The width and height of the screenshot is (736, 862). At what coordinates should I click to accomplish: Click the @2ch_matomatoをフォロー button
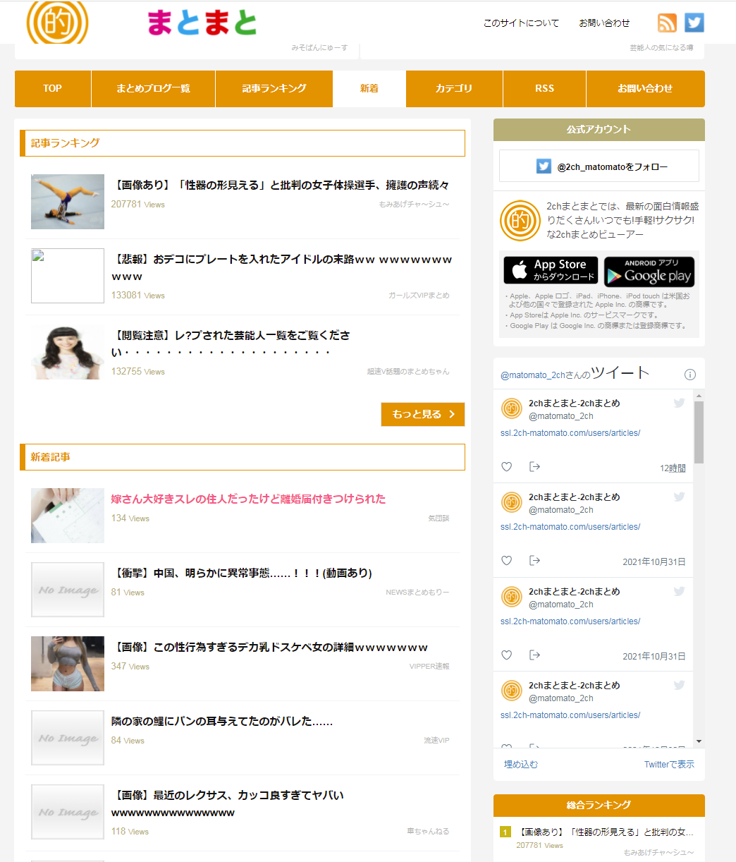599,166
